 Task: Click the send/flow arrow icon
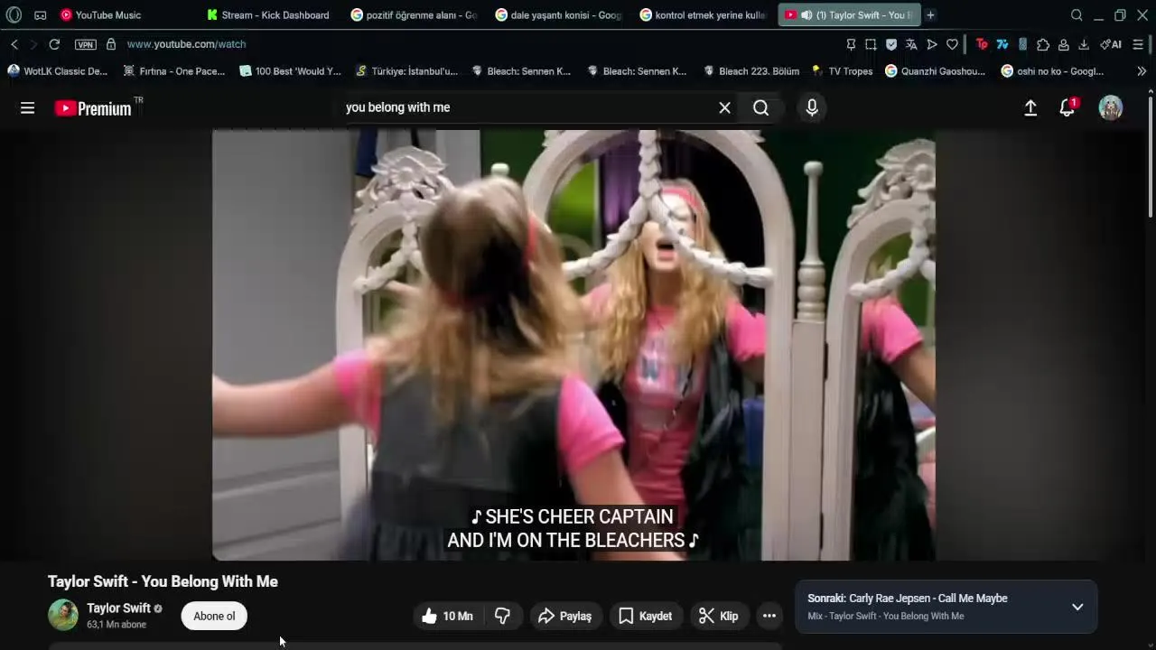pyautogui.click(x=932, y=44)
